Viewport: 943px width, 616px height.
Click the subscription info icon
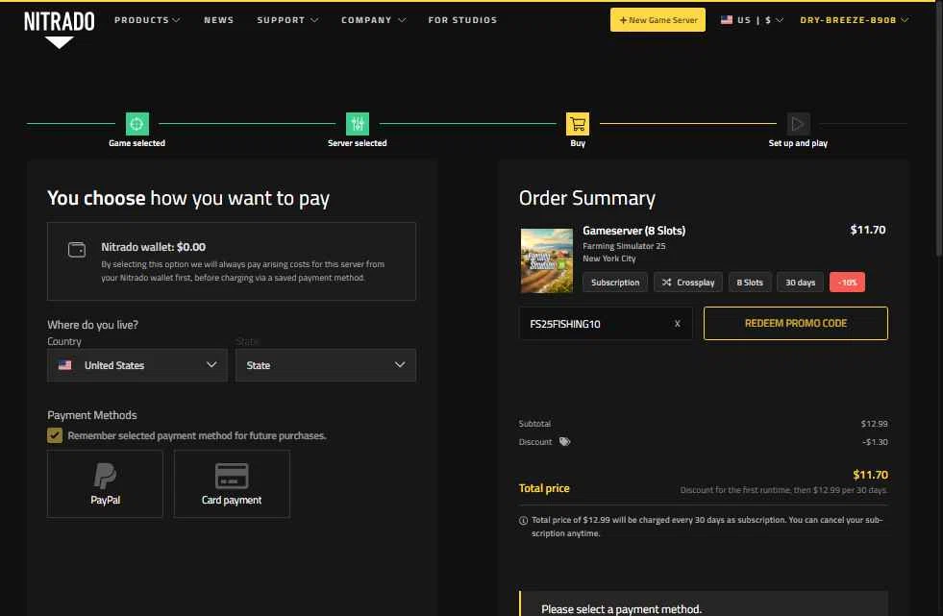(x=523, y=521)
